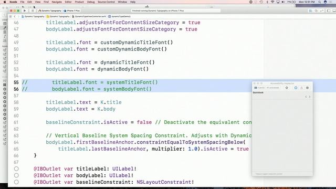Open the Editor menu
This screenshot has height=189, width=336.
click(68, 2)
